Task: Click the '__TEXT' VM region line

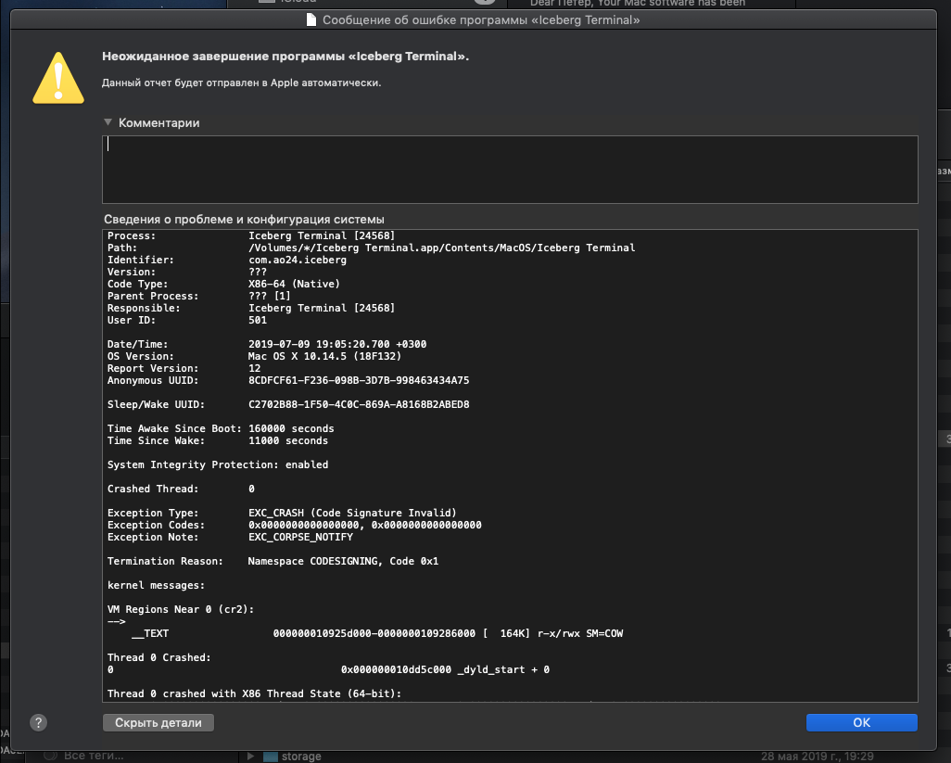Action: tap(377, 633)
